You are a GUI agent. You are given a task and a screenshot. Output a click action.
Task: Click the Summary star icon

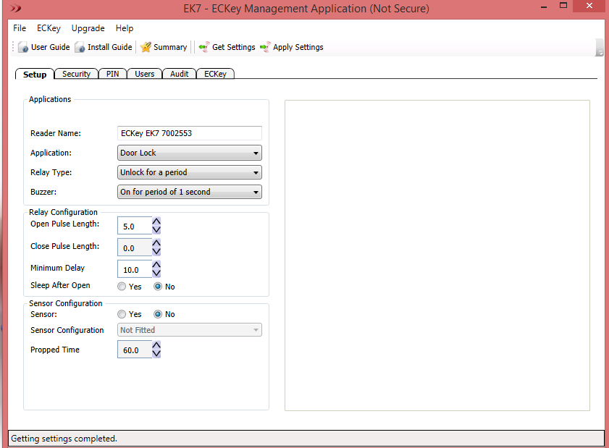(x=146, y=47)
